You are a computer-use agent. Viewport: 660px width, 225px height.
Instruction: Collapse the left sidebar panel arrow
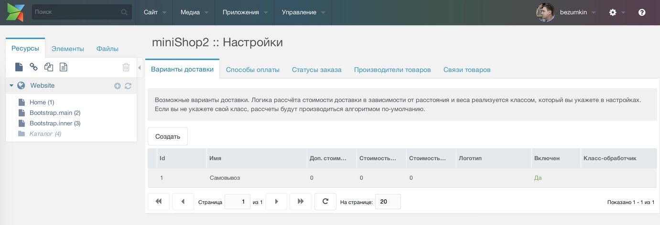tap(140, 68)
